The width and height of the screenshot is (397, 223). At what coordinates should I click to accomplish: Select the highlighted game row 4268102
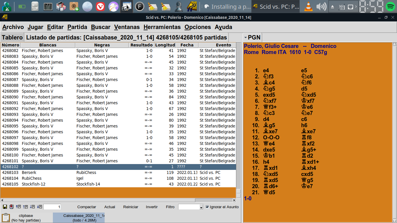(x=118, y=167)
